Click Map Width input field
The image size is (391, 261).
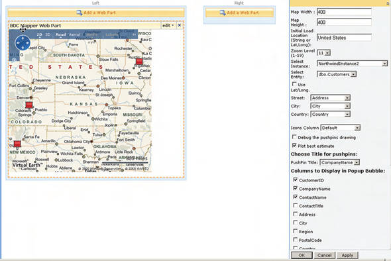[344, 12]
